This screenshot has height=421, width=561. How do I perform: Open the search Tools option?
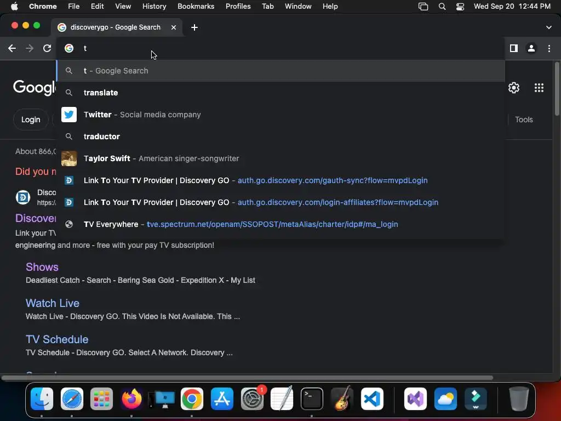pyautogui.click(x=524, y=120)
